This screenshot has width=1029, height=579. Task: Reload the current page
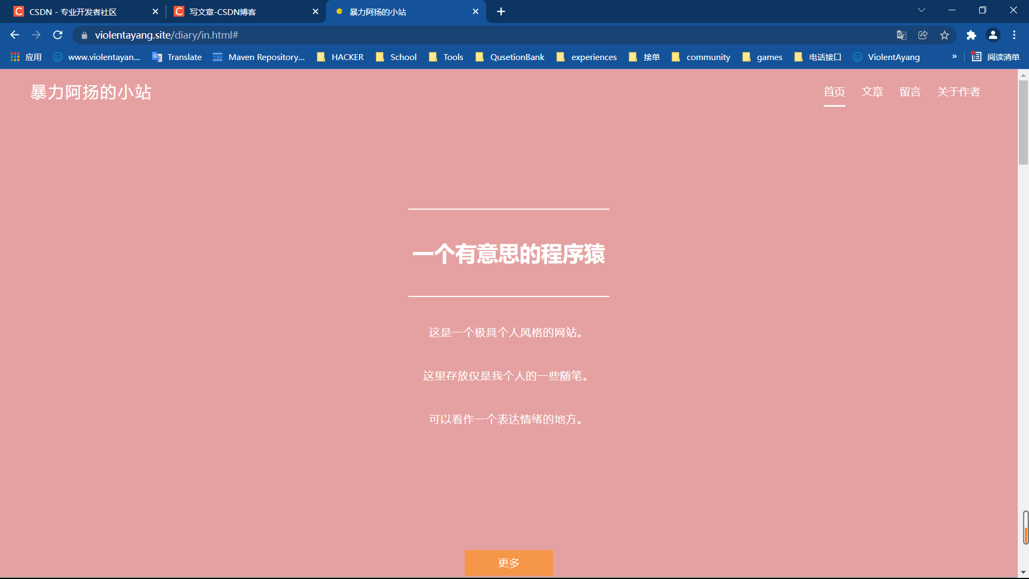(x=58, y=35)
